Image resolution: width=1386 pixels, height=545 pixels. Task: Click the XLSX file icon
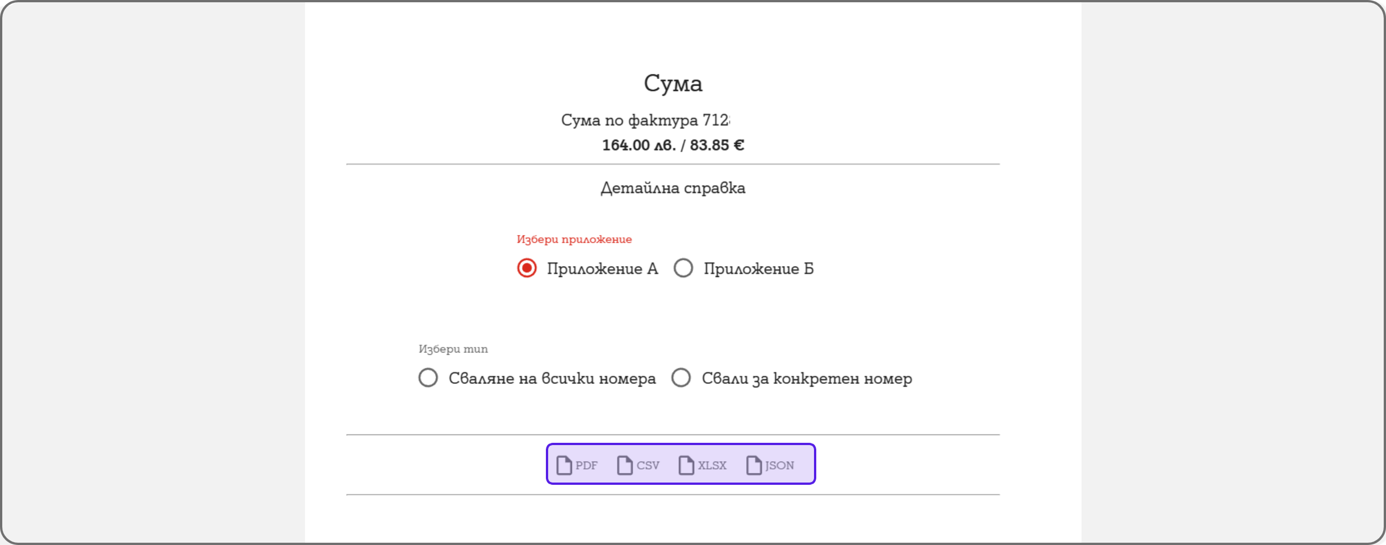(686, 465)
